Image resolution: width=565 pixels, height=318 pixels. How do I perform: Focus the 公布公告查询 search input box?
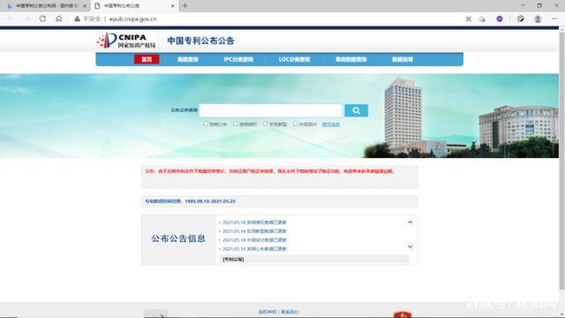(x=271, y=110)
